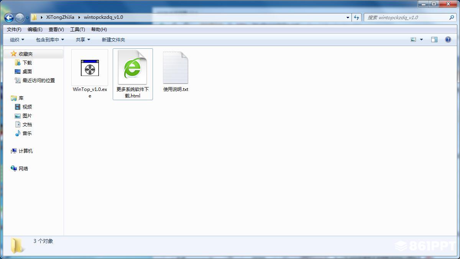
Task: Select 计算机 in the navigation pane
Action: (x=25, y=151)
